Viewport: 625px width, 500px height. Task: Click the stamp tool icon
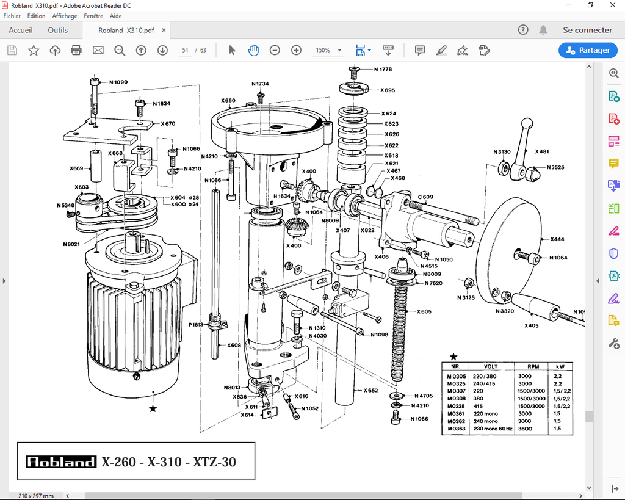point(484,50)
